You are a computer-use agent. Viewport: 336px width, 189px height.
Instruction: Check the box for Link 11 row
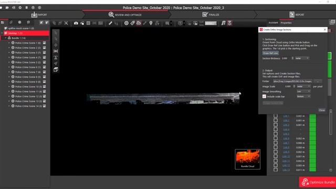coord(276,161)
